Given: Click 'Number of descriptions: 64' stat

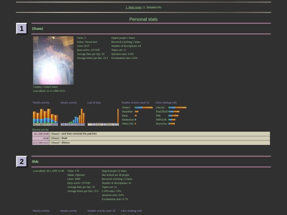Looking at the screenshot, I should click(126, 46).
